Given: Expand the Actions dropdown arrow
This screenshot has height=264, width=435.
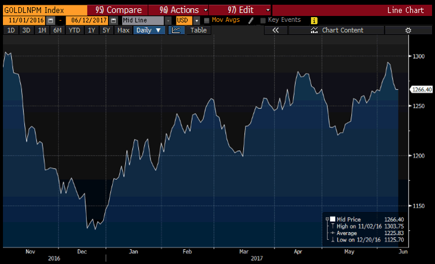Looking at the screenshot, I should (x=205, y=10).
